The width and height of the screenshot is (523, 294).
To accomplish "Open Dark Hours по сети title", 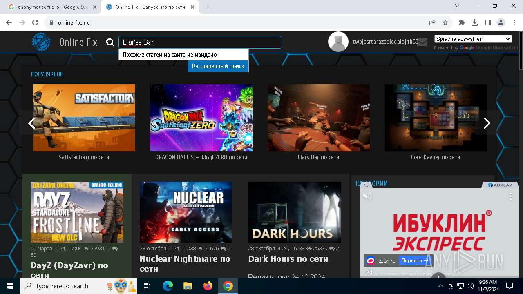I will (x=288, y=259).
